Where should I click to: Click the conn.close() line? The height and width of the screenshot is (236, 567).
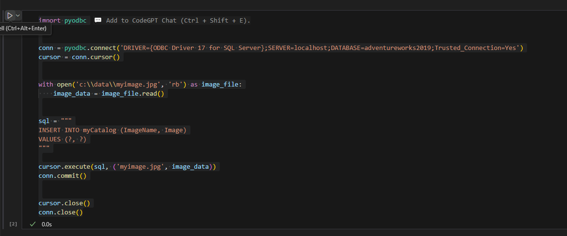coord(61,212)
